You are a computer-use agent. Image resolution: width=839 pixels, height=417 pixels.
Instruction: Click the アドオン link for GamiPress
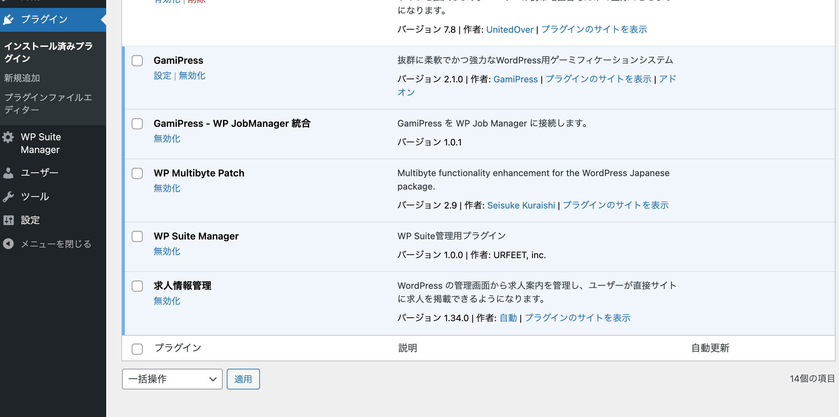click(668, 79)
